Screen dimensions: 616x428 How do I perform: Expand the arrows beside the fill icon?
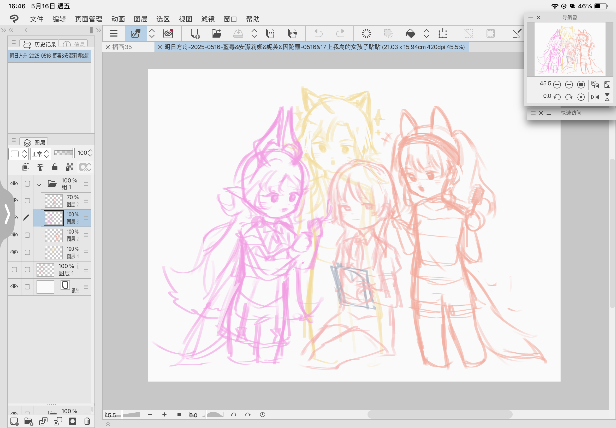[x=427, y=33]
